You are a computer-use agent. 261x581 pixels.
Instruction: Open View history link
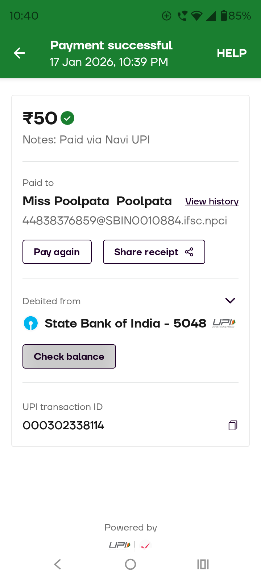coord(212,201)
